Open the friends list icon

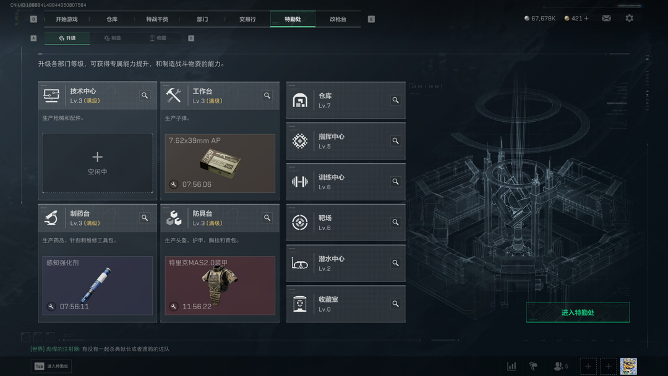click(560, 366)
